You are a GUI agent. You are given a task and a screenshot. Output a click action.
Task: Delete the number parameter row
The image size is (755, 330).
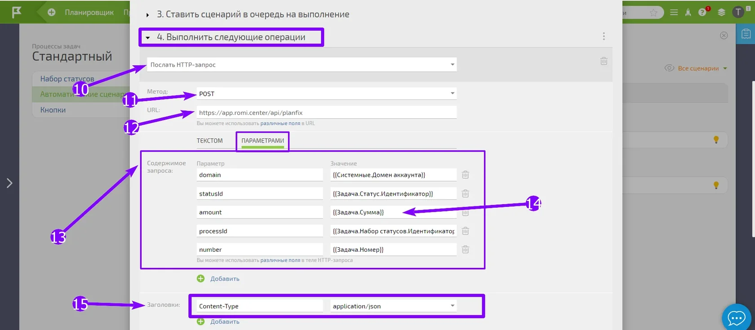click(x=465, y=249)
